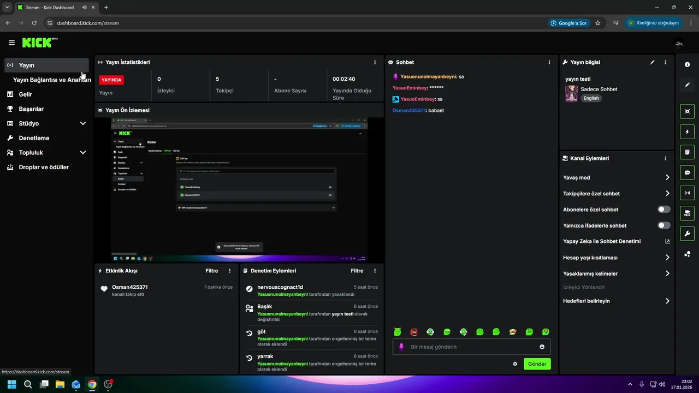Click Osman425371 username in chat

click(x=409, y=111)
